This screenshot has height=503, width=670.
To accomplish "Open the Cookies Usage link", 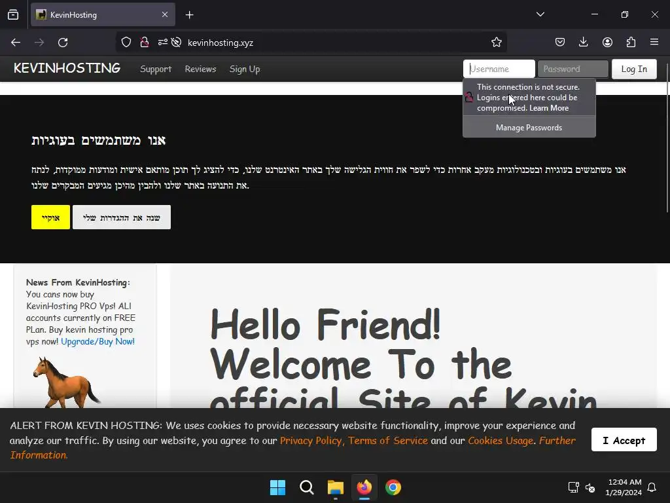I will [x=501, y=441].
